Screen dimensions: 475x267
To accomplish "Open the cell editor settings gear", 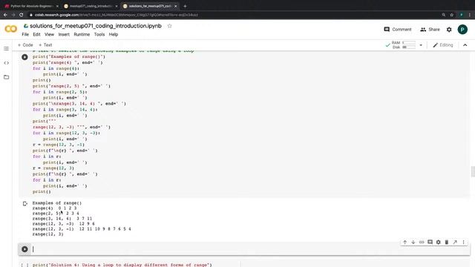I will click(439, 243).
